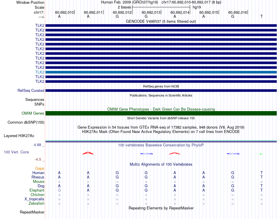Open the RefSeq Curated track label
Screen dimensions: 277x219
coord(31,90)
